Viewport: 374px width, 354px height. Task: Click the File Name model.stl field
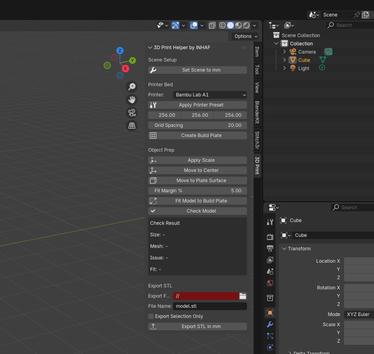[x=210, y=306]
